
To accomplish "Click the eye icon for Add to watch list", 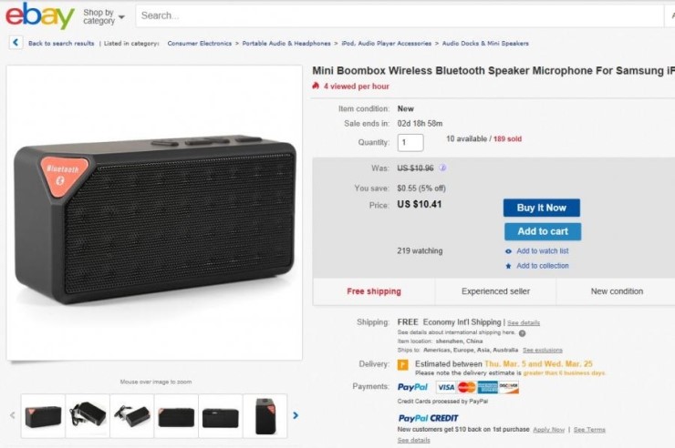I will (508, 251).
